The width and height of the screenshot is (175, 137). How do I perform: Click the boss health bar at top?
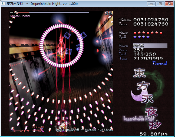[51, 12]
